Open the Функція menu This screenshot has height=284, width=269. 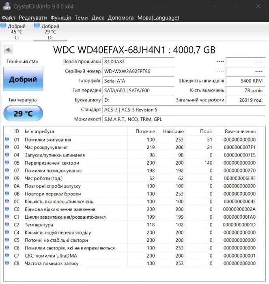coord(61,18)
